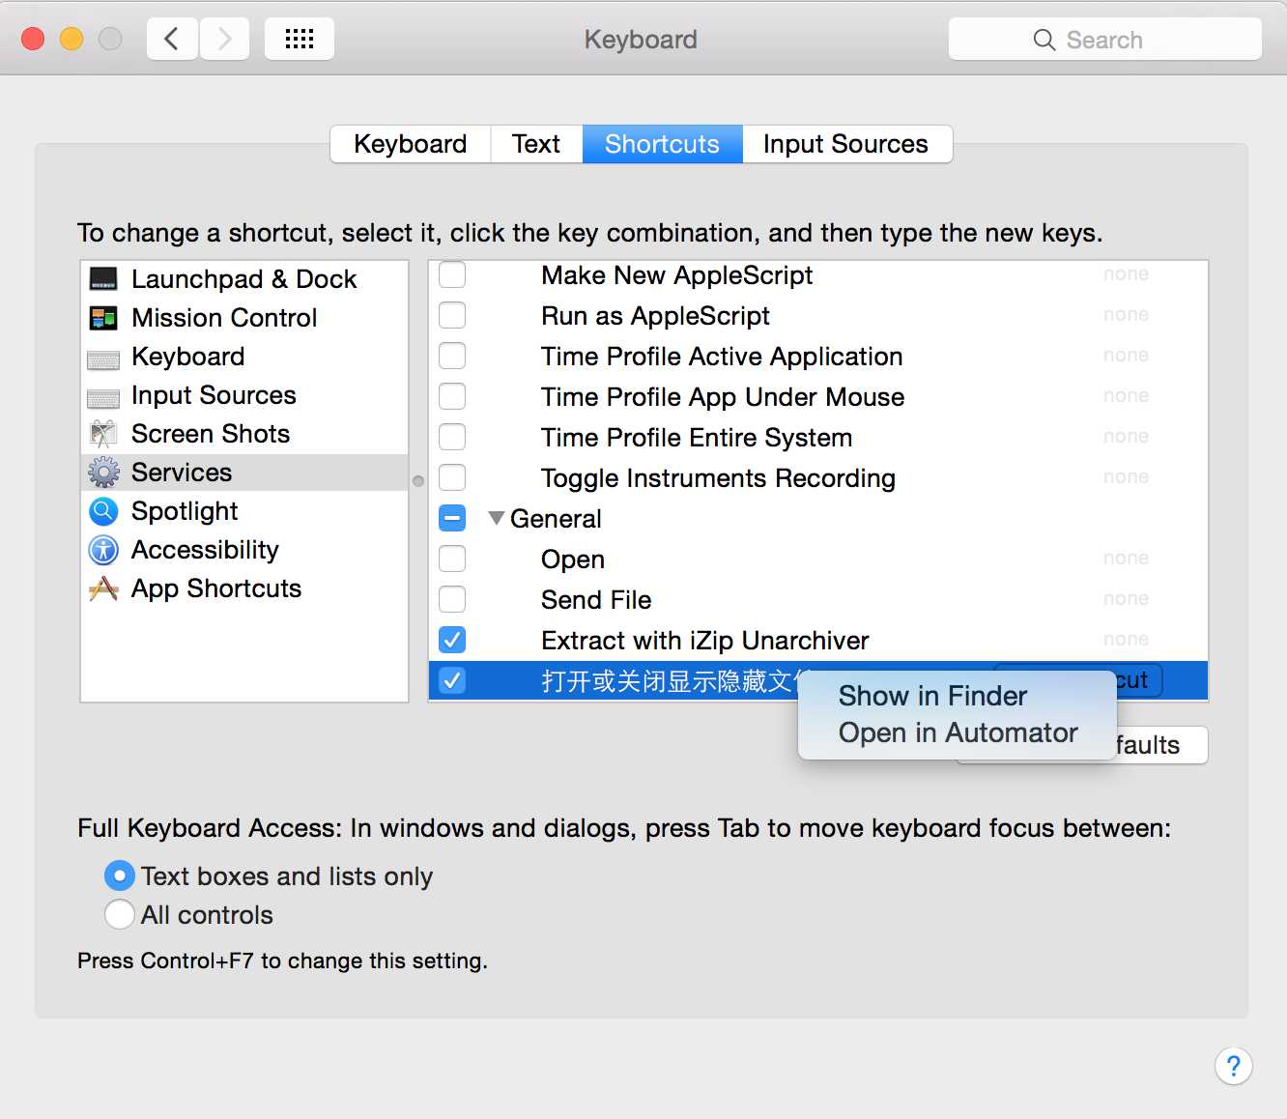Select Mission Control category

[244, 318]
